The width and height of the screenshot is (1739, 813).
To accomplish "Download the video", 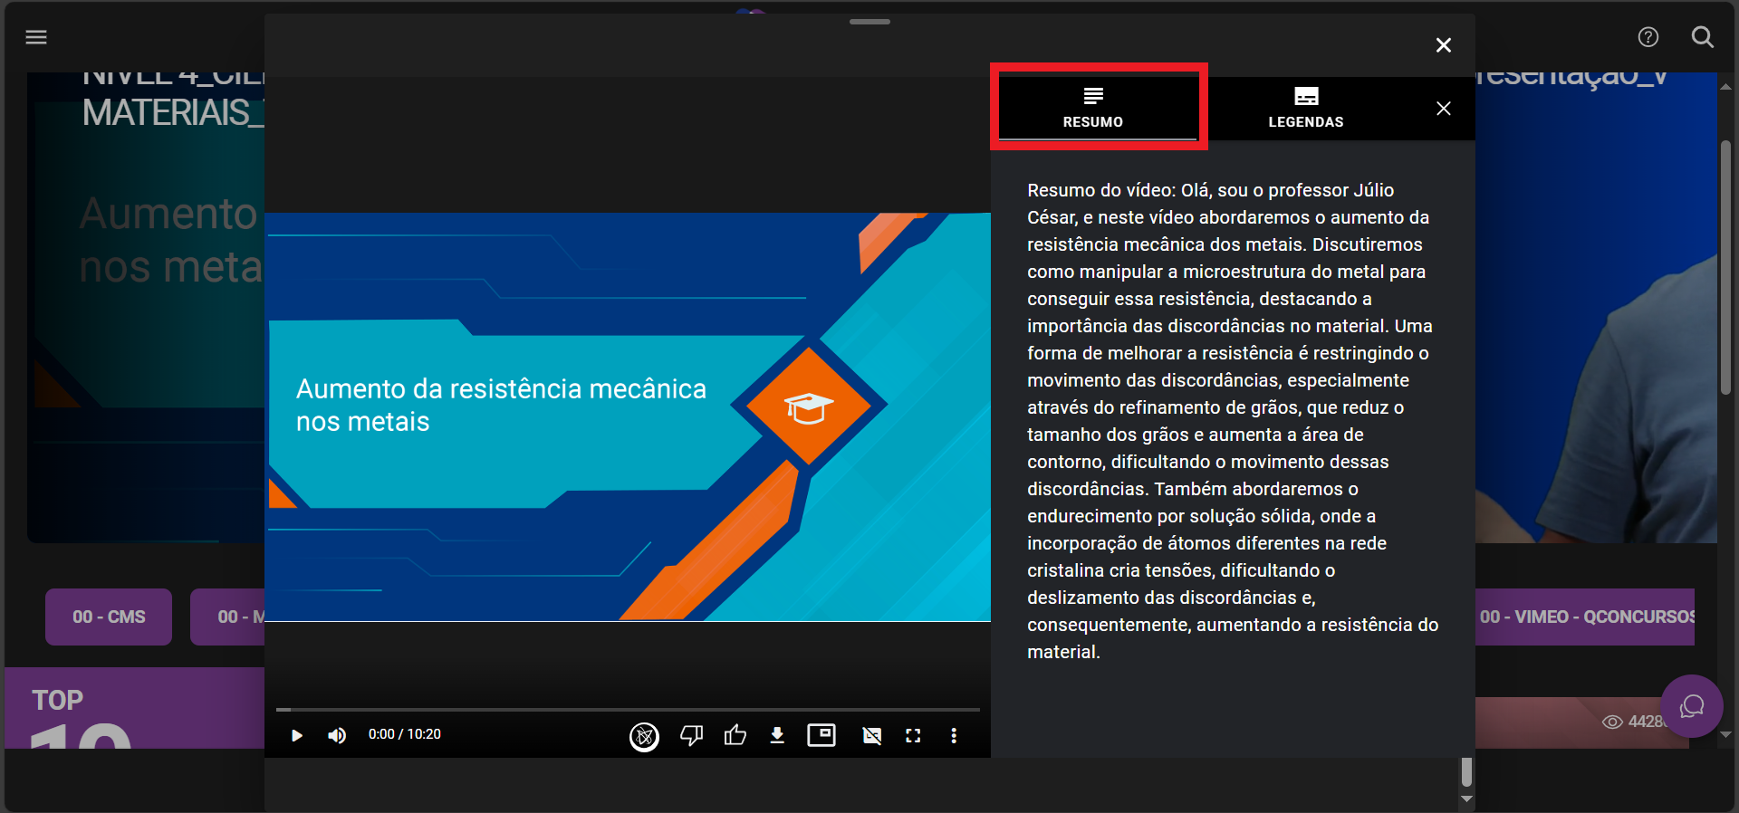I will click(x=777, y=735).
